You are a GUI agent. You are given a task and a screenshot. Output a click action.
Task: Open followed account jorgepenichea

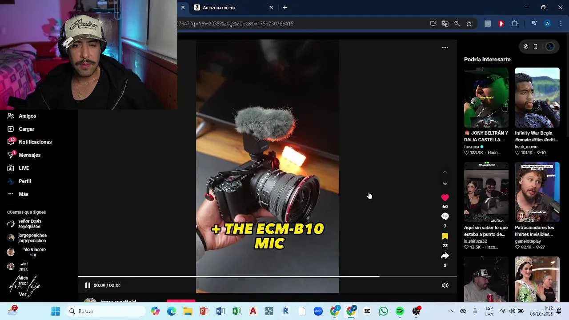[32, 238]
